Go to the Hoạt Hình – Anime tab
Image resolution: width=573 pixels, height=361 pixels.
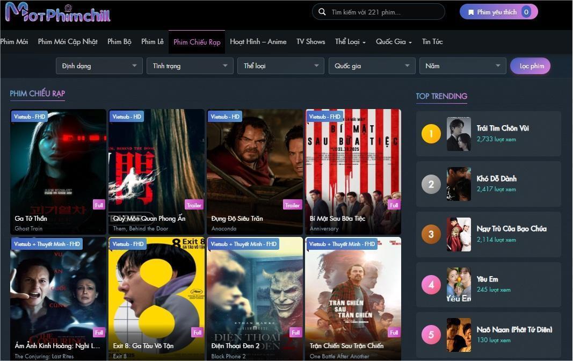(x=258, y=42)
